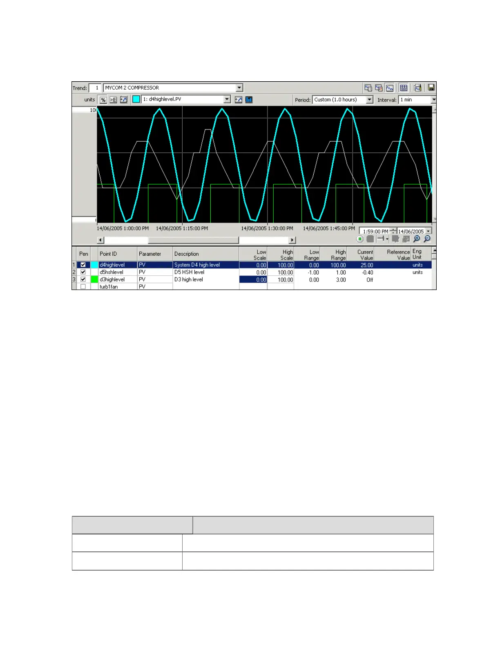Viewport: 500px width, 647px height.
Task: Click the Current Value 25.00 cell
Action: pos(361,265)
